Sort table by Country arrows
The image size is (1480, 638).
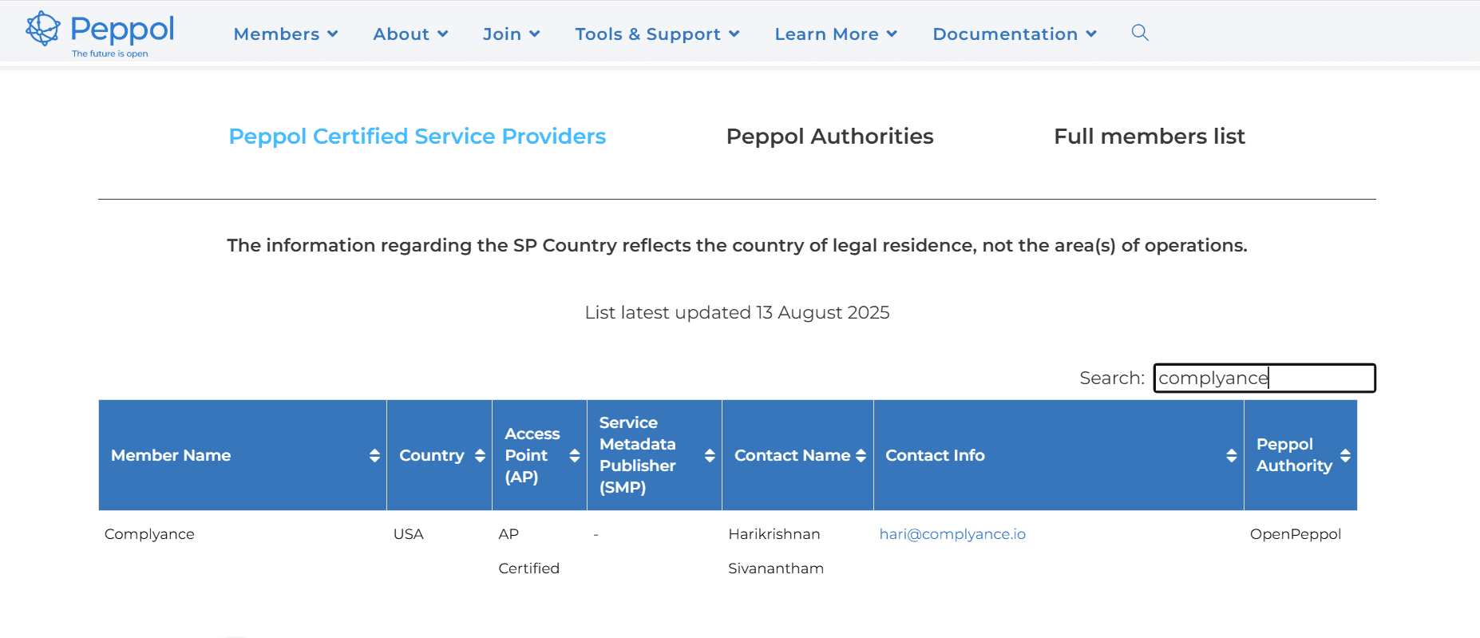(480, 455)
